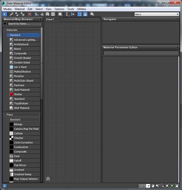The width and height of the screenshot is (182, 190).
Task: Select Multi/Sub-Object material entry
Action: point(25,81)
